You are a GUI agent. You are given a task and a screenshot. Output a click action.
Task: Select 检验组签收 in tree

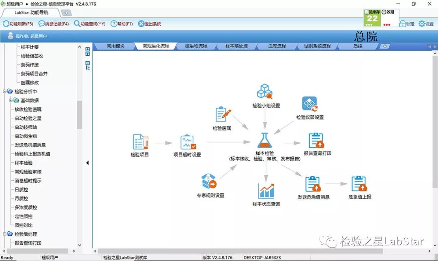point(32,56)
